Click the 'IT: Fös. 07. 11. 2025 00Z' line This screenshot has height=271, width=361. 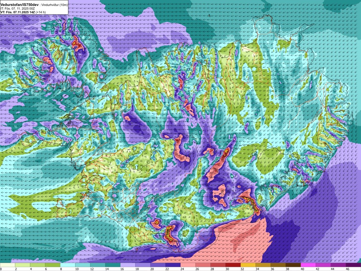[x=17, y=8]
